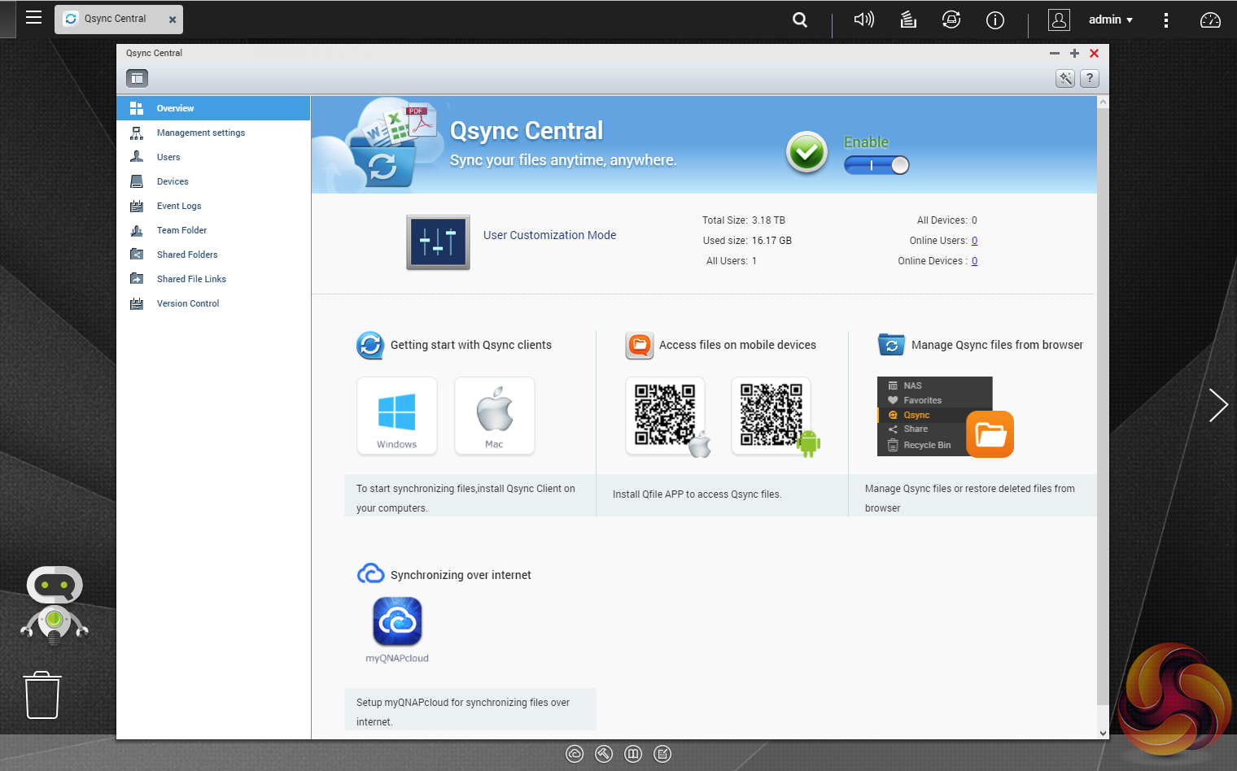The image size is (1237, 771).
Task: Open Devices section in sidebar
Action: 213,181
